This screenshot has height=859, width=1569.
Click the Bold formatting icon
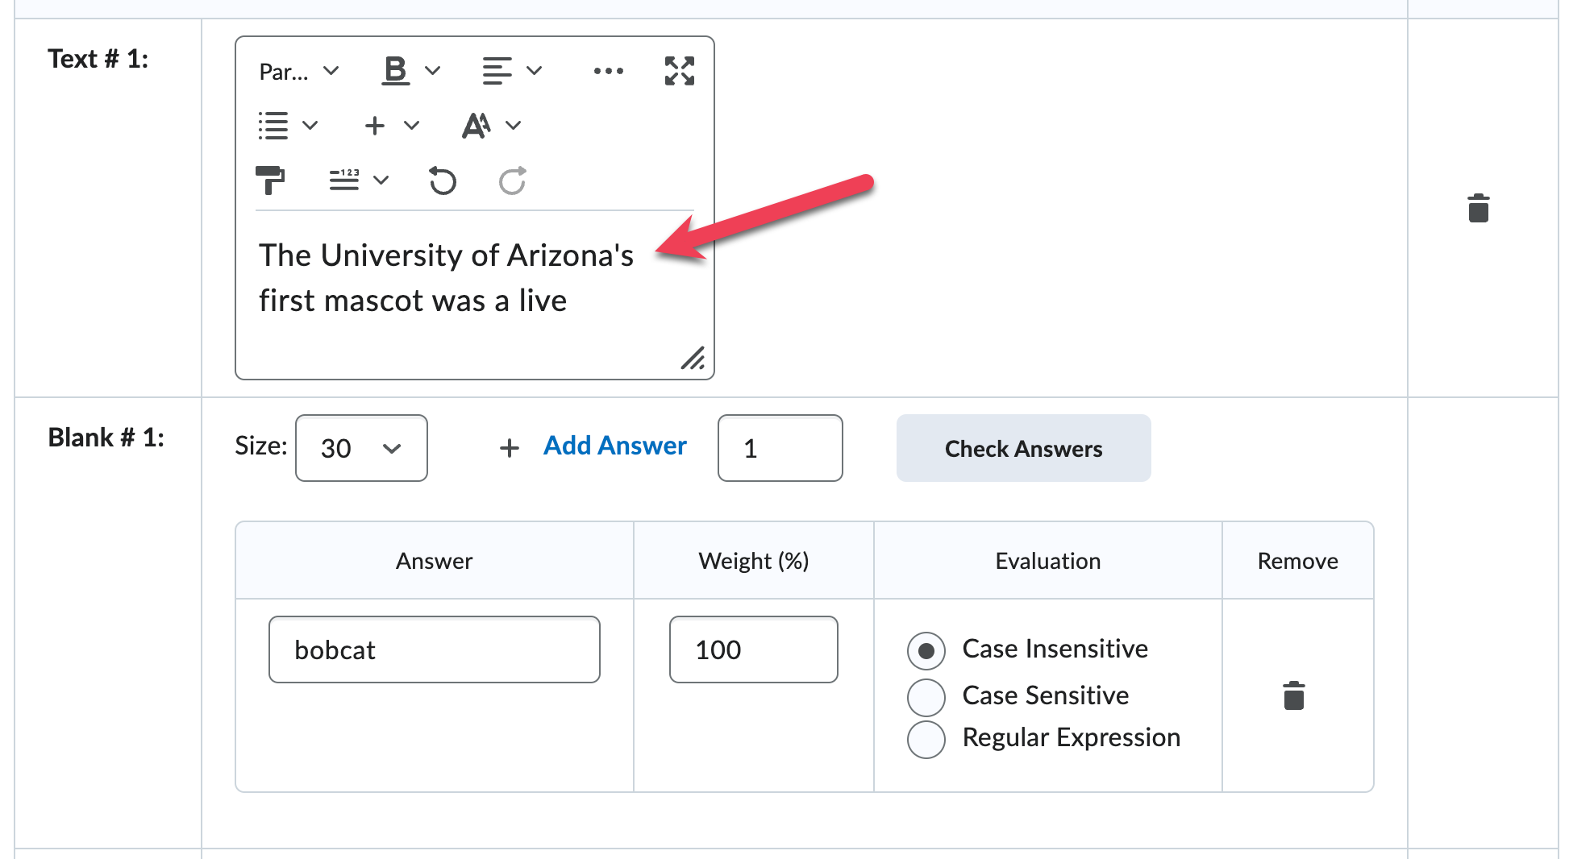tap(395, 71)
